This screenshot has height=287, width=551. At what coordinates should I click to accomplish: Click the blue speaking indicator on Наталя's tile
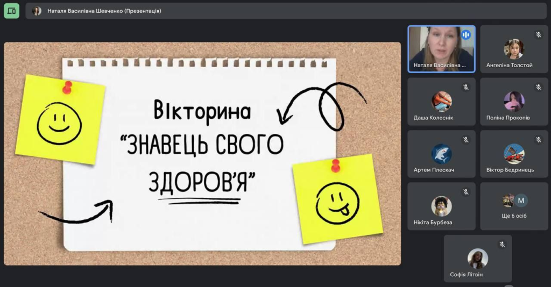[x=466, y=35]
